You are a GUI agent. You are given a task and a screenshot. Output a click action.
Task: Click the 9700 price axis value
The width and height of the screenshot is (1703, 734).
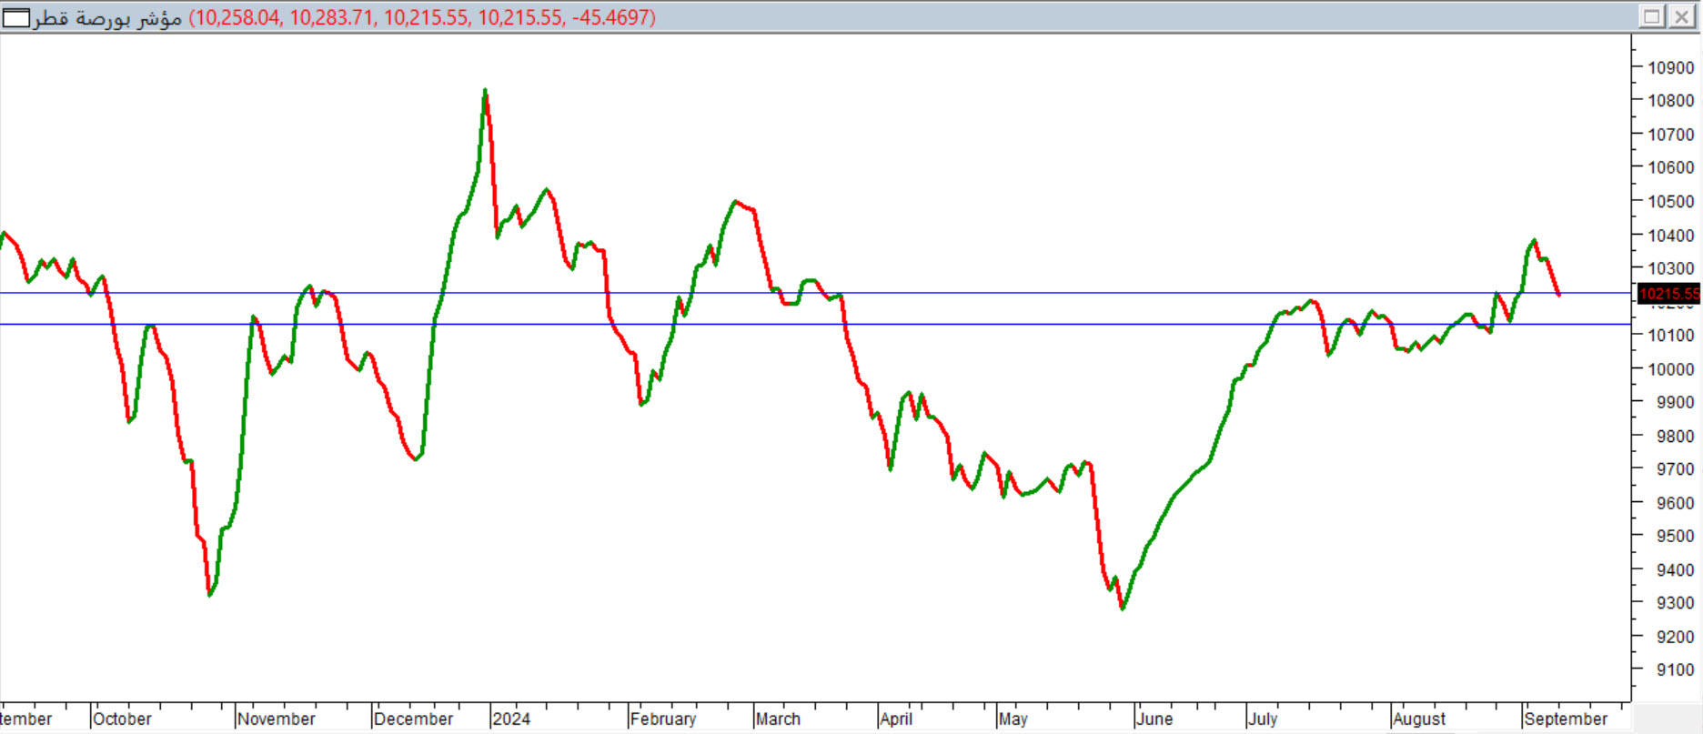[x=1675, y=469]
